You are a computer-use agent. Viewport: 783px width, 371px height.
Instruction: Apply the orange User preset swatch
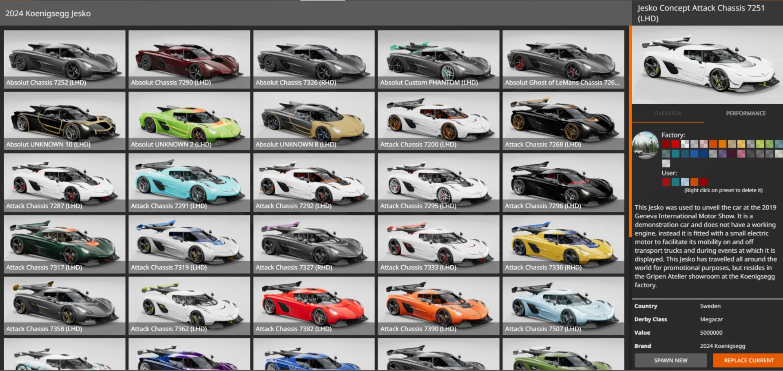click(x=695, y=182)
